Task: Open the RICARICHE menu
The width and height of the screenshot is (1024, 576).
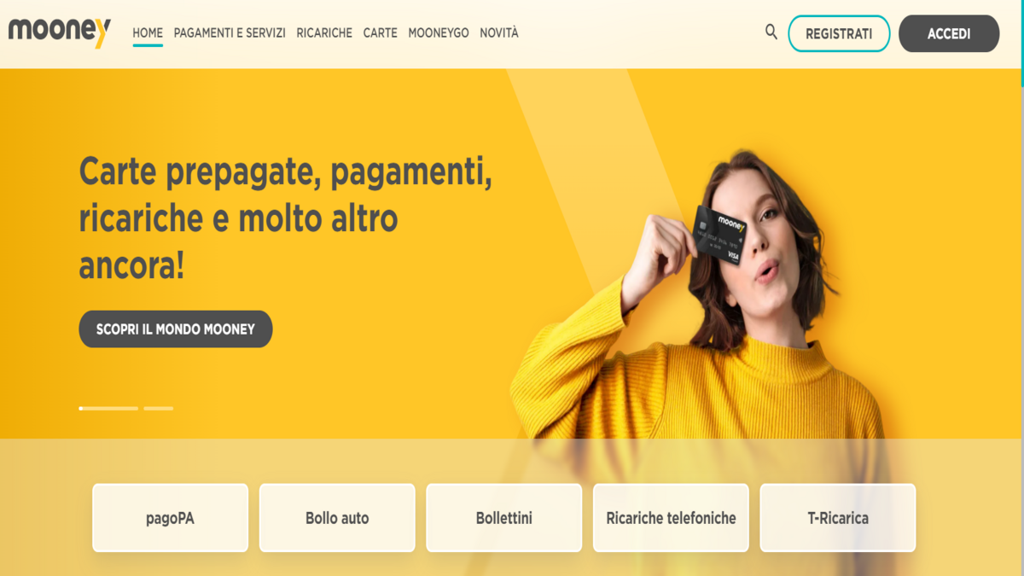Action: (x=324, y=33)
